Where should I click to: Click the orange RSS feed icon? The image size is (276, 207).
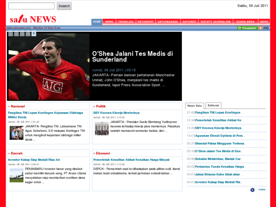tap(260, 28)
